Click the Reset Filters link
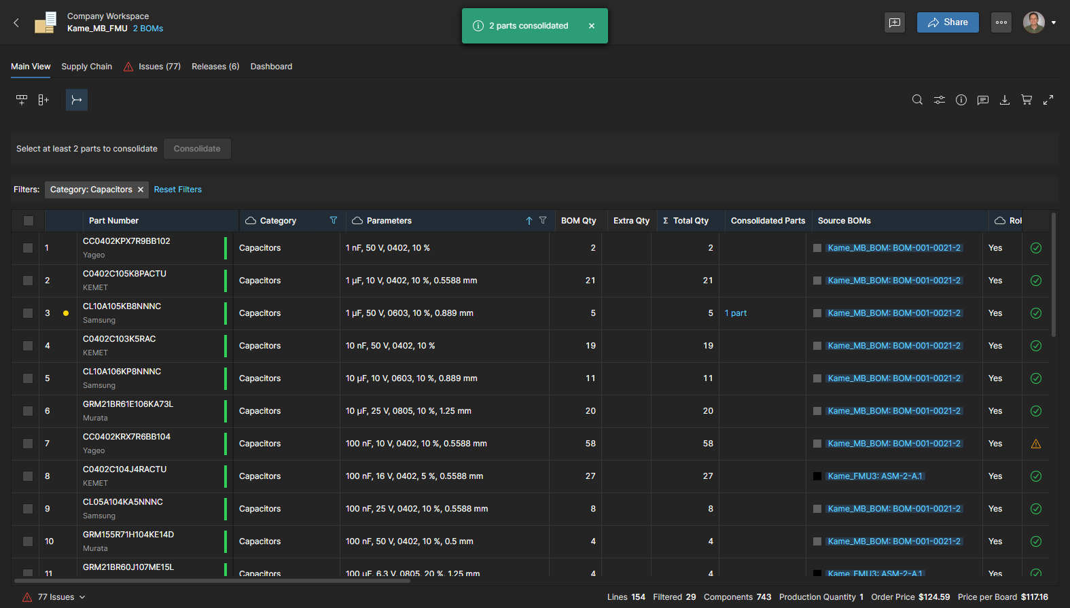Image resolution: width=1070 pixels, height=608 pixels. pos(177,190)
